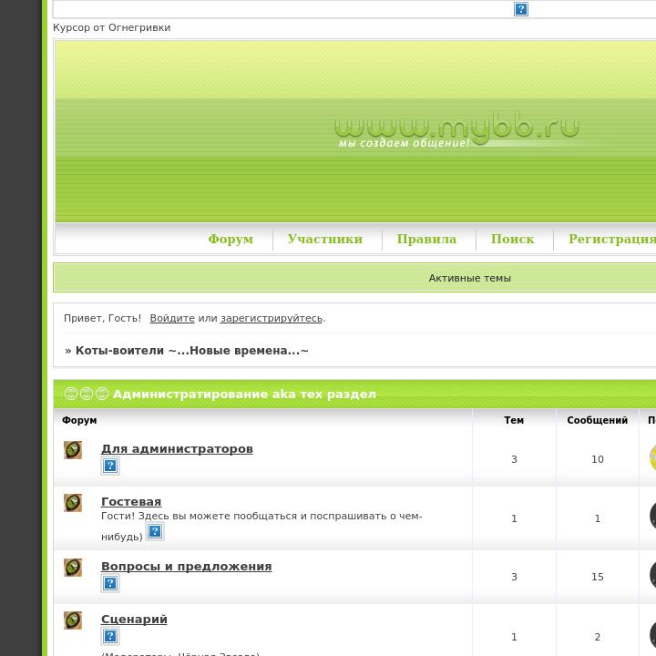Open the Гостевая forum

(x=131, y=502)
